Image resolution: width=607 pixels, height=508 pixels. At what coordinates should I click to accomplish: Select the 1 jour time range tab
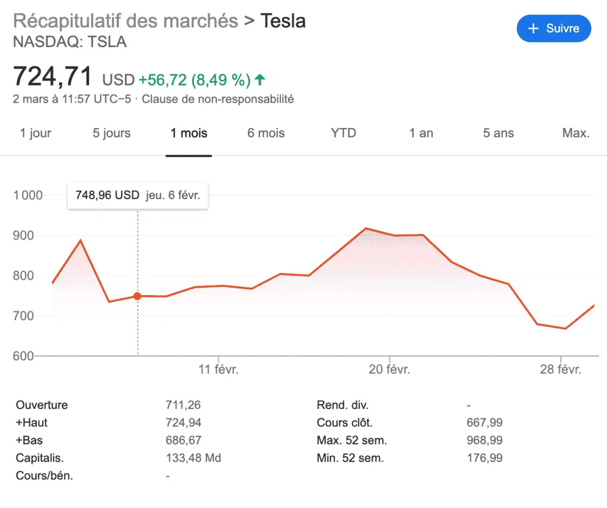pyautogui.click(x=35, y=133)
